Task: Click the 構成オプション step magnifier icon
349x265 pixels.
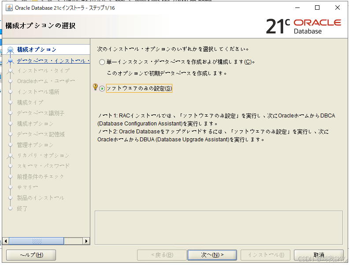Action: 10,50
